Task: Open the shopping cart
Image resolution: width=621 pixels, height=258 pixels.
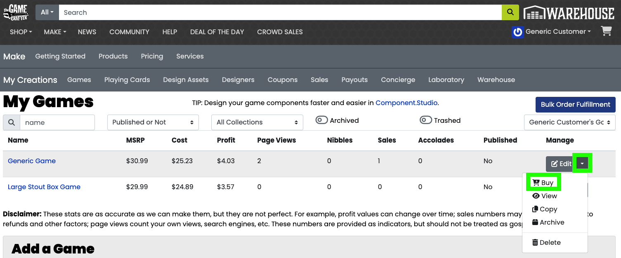Action: click(606, 31)
